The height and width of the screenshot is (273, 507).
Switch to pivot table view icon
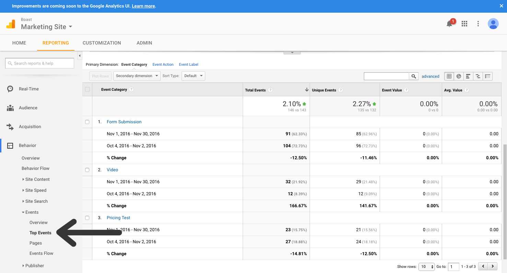pos(487,76)
